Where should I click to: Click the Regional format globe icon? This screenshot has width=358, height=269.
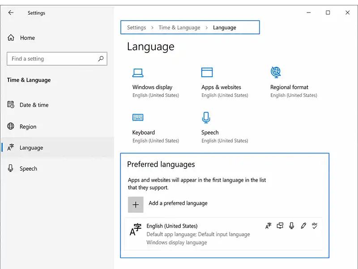pyautogui.click(x=276, y=72)
